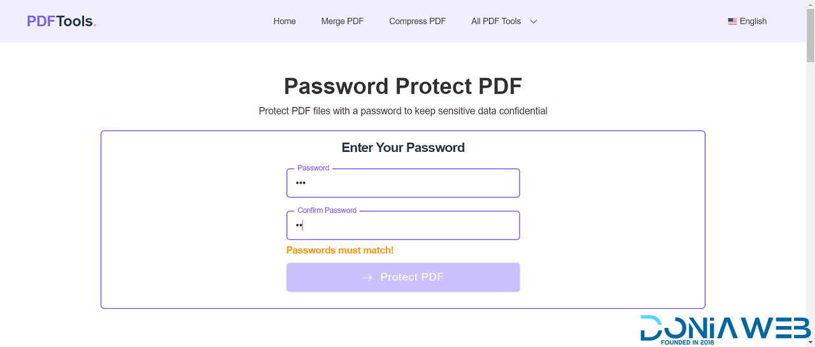Click the US flag icon
815x347 pixels.
[732, 21]
